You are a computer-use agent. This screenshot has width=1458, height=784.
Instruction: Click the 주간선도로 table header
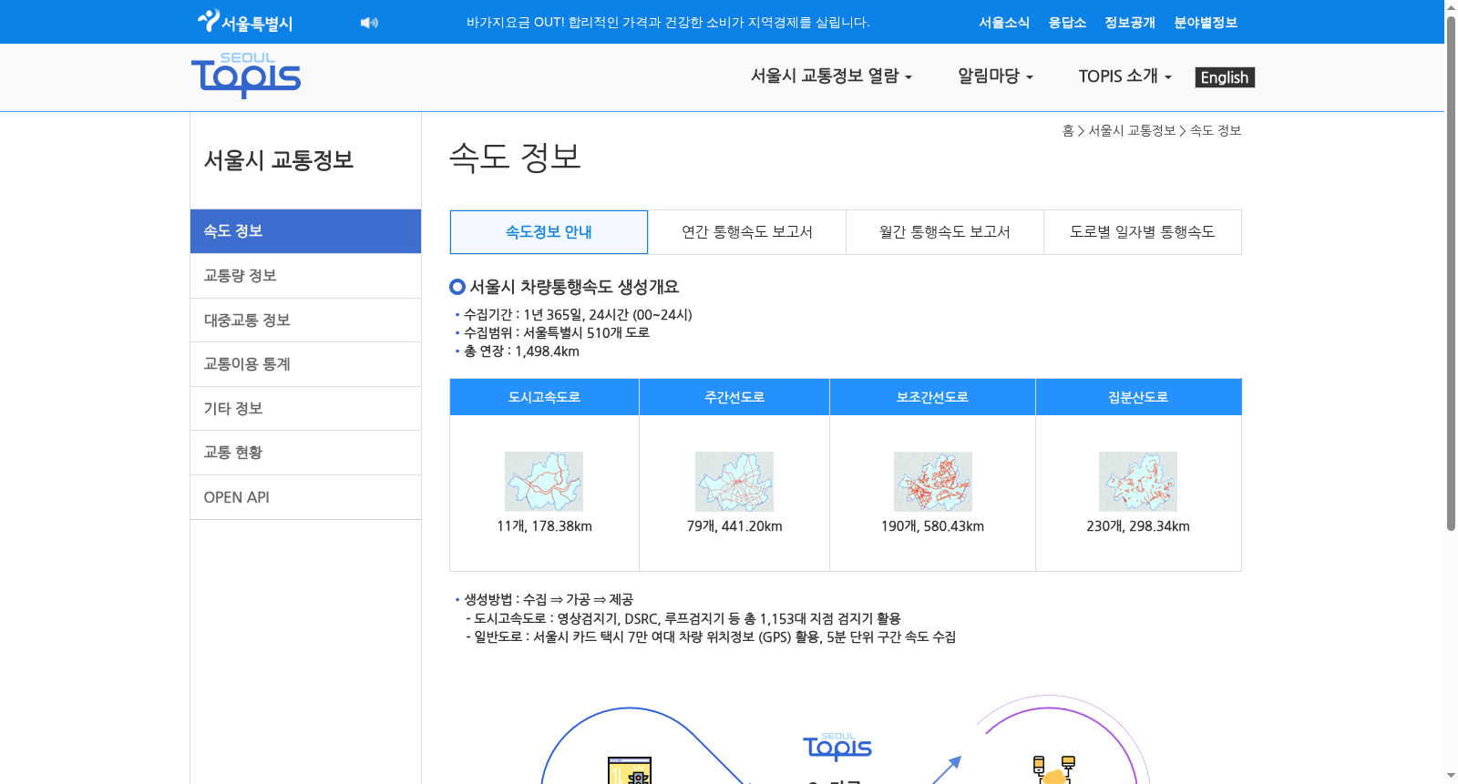point(734,397)
